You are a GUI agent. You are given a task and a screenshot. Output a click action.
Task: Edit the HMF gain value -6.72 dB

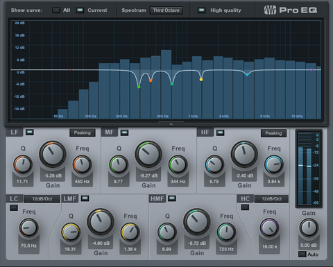click(x=197, y=243)
